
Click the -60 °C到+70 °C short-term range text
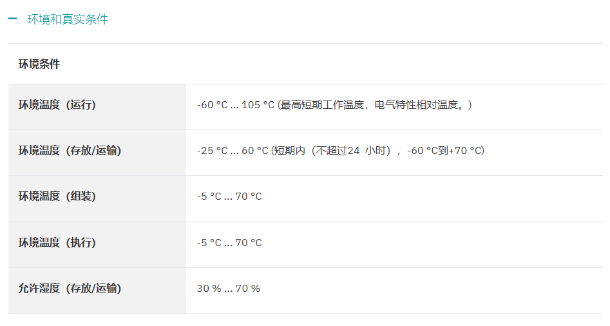click(444, 151)
